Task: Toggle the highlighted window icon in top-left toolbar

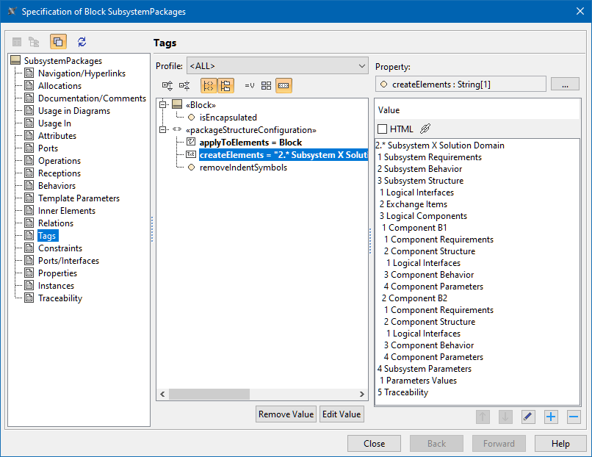Action: click(58, 43)
